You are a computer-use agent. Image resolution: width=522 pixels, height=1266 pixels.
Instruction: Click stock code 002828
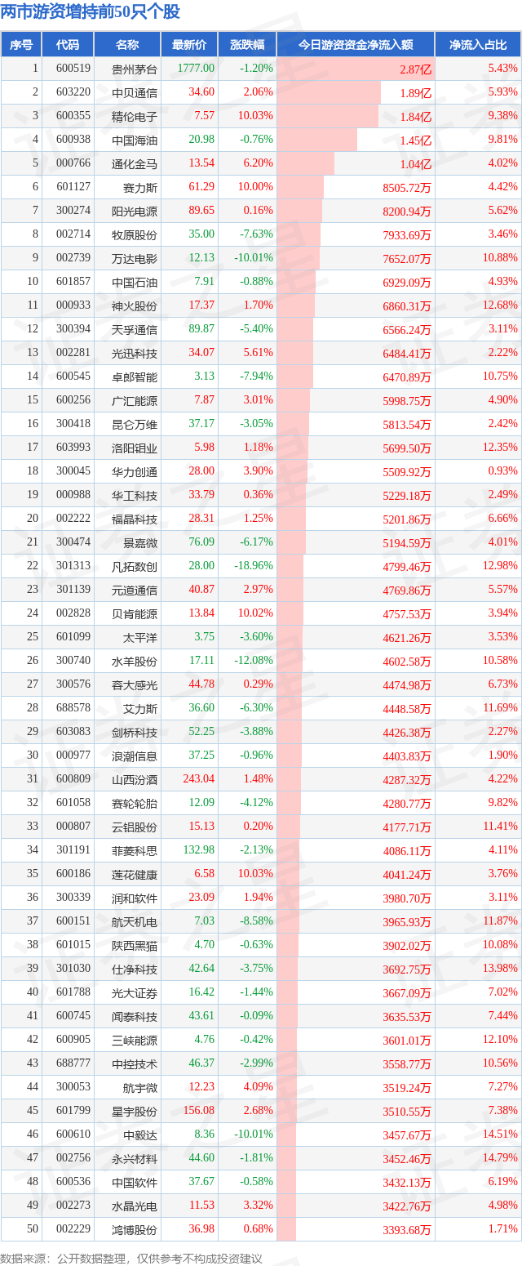tap(73, 613)
